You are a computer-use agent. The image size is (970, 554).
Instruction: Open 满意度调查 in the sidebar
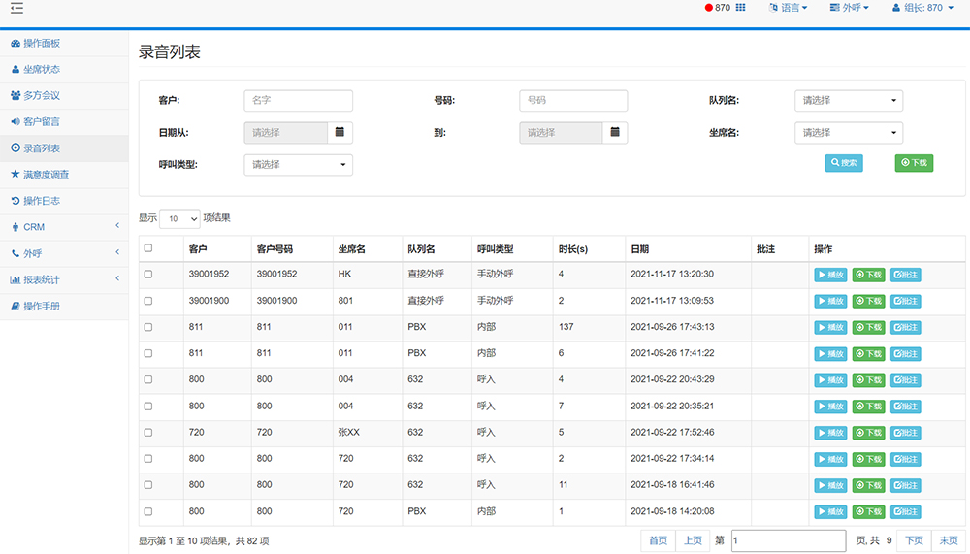point(64,175)
